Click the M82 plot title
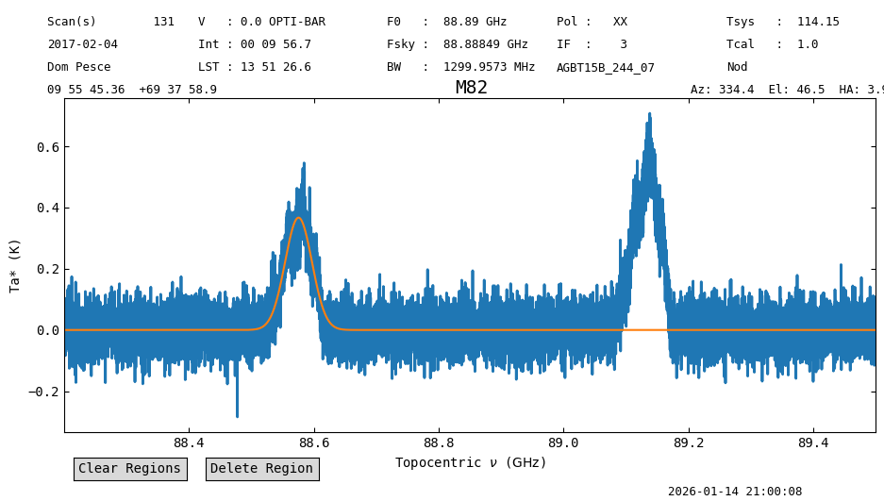Viewport: 884px width, 501px height. [472, 88]
